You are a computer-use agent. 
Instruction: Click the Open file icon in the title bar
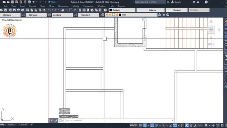point(8,2)
